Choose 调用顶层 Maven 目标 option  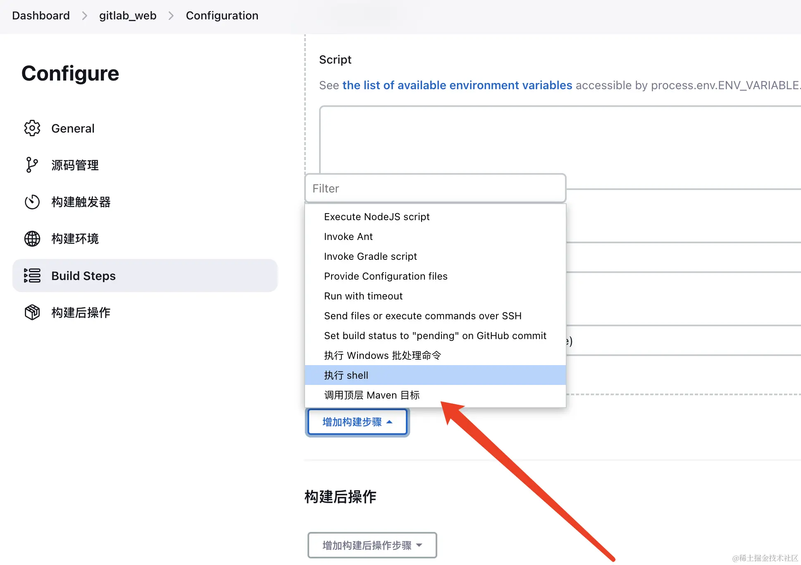[x=372, y=395]
